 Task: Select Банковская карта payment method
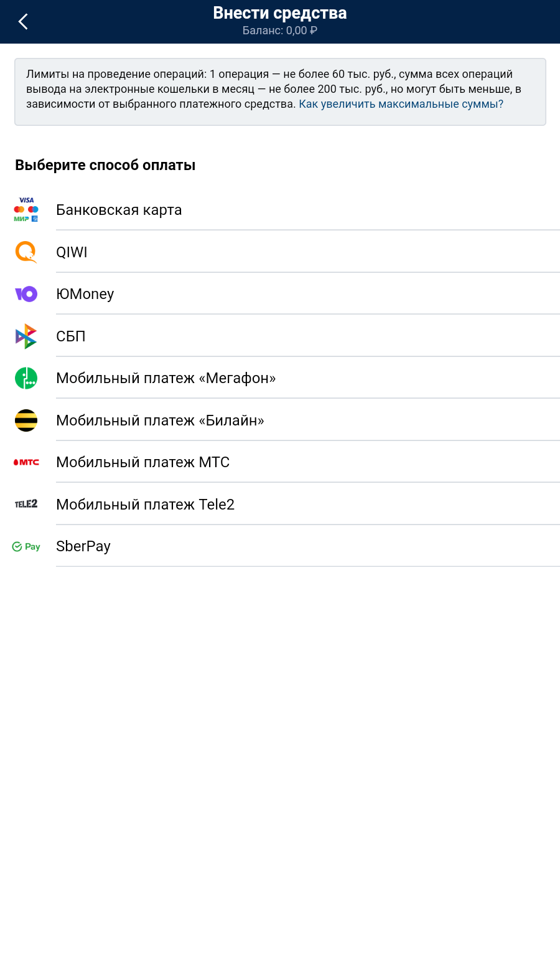coord(119,210)
